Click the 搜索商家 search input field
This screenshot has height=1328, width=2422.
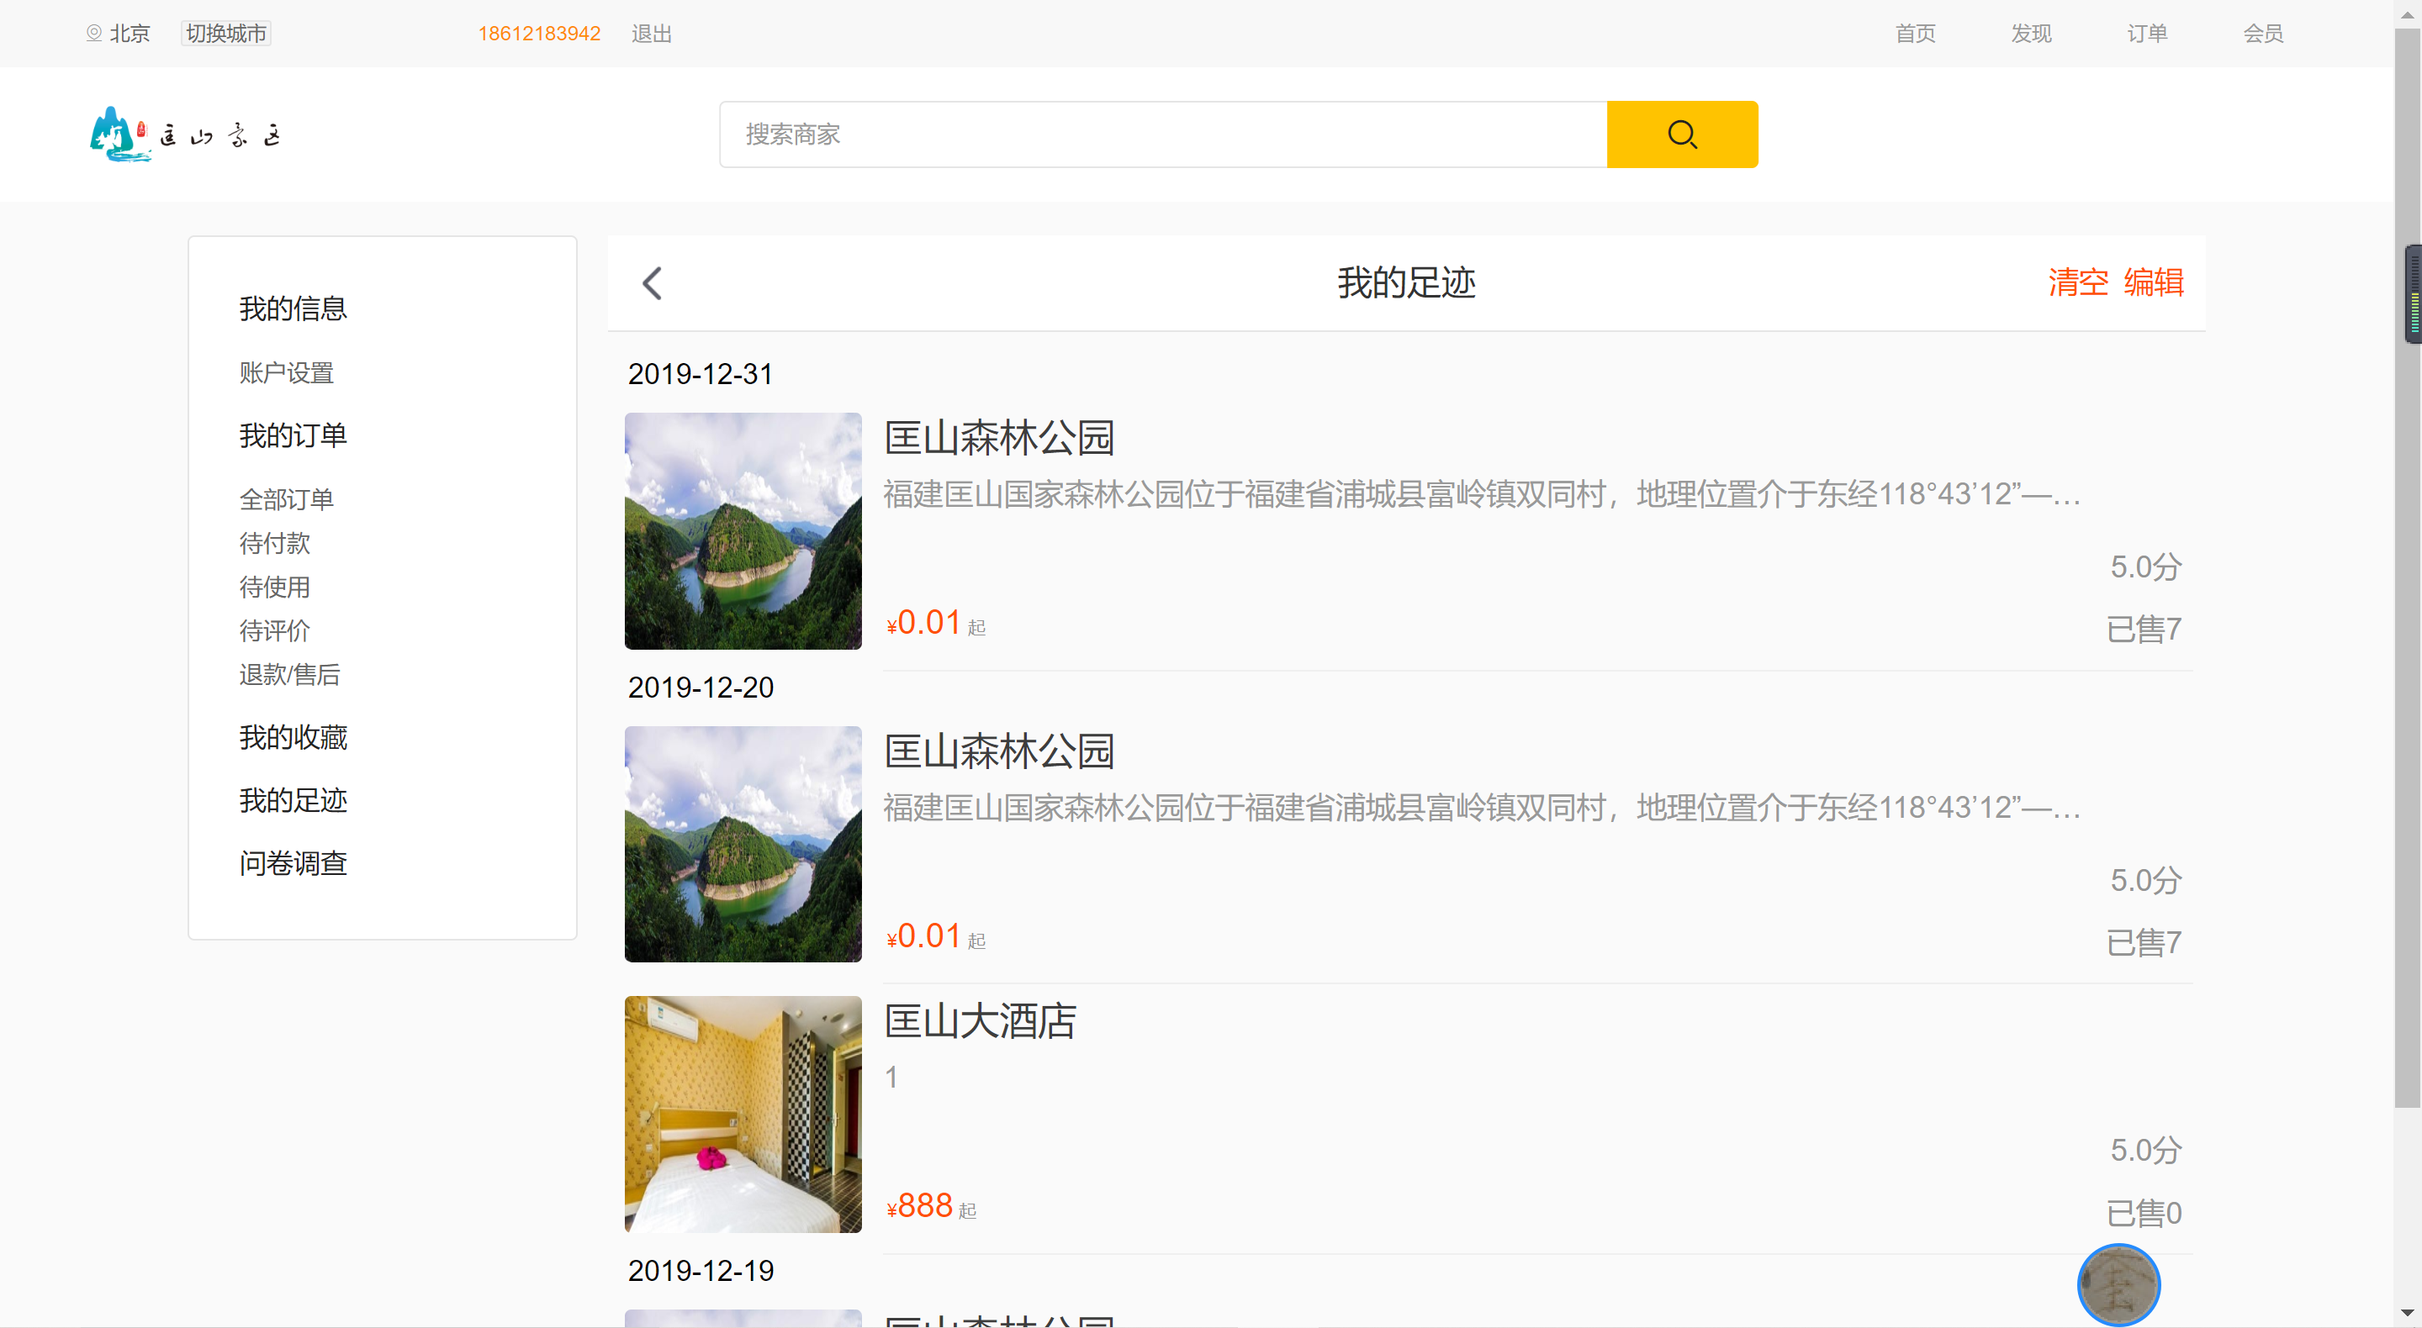(1129, 134)
